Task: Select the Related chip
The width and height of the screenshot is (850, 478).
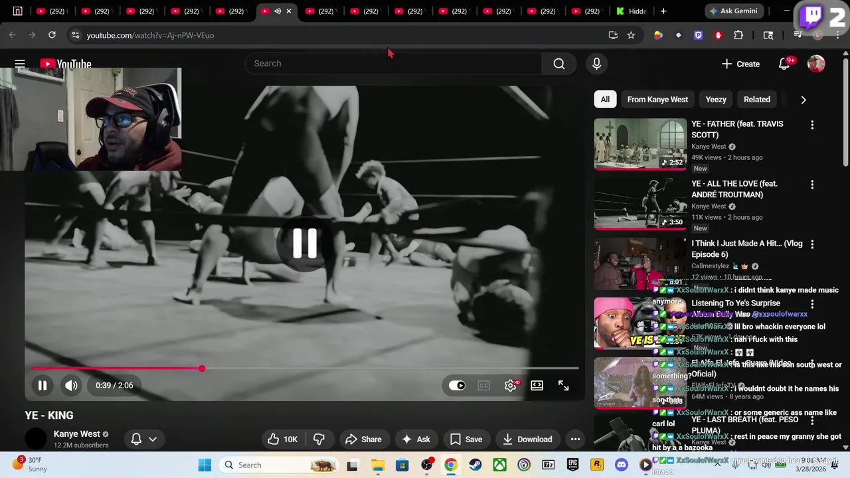Action: click(x=757, y=100)
